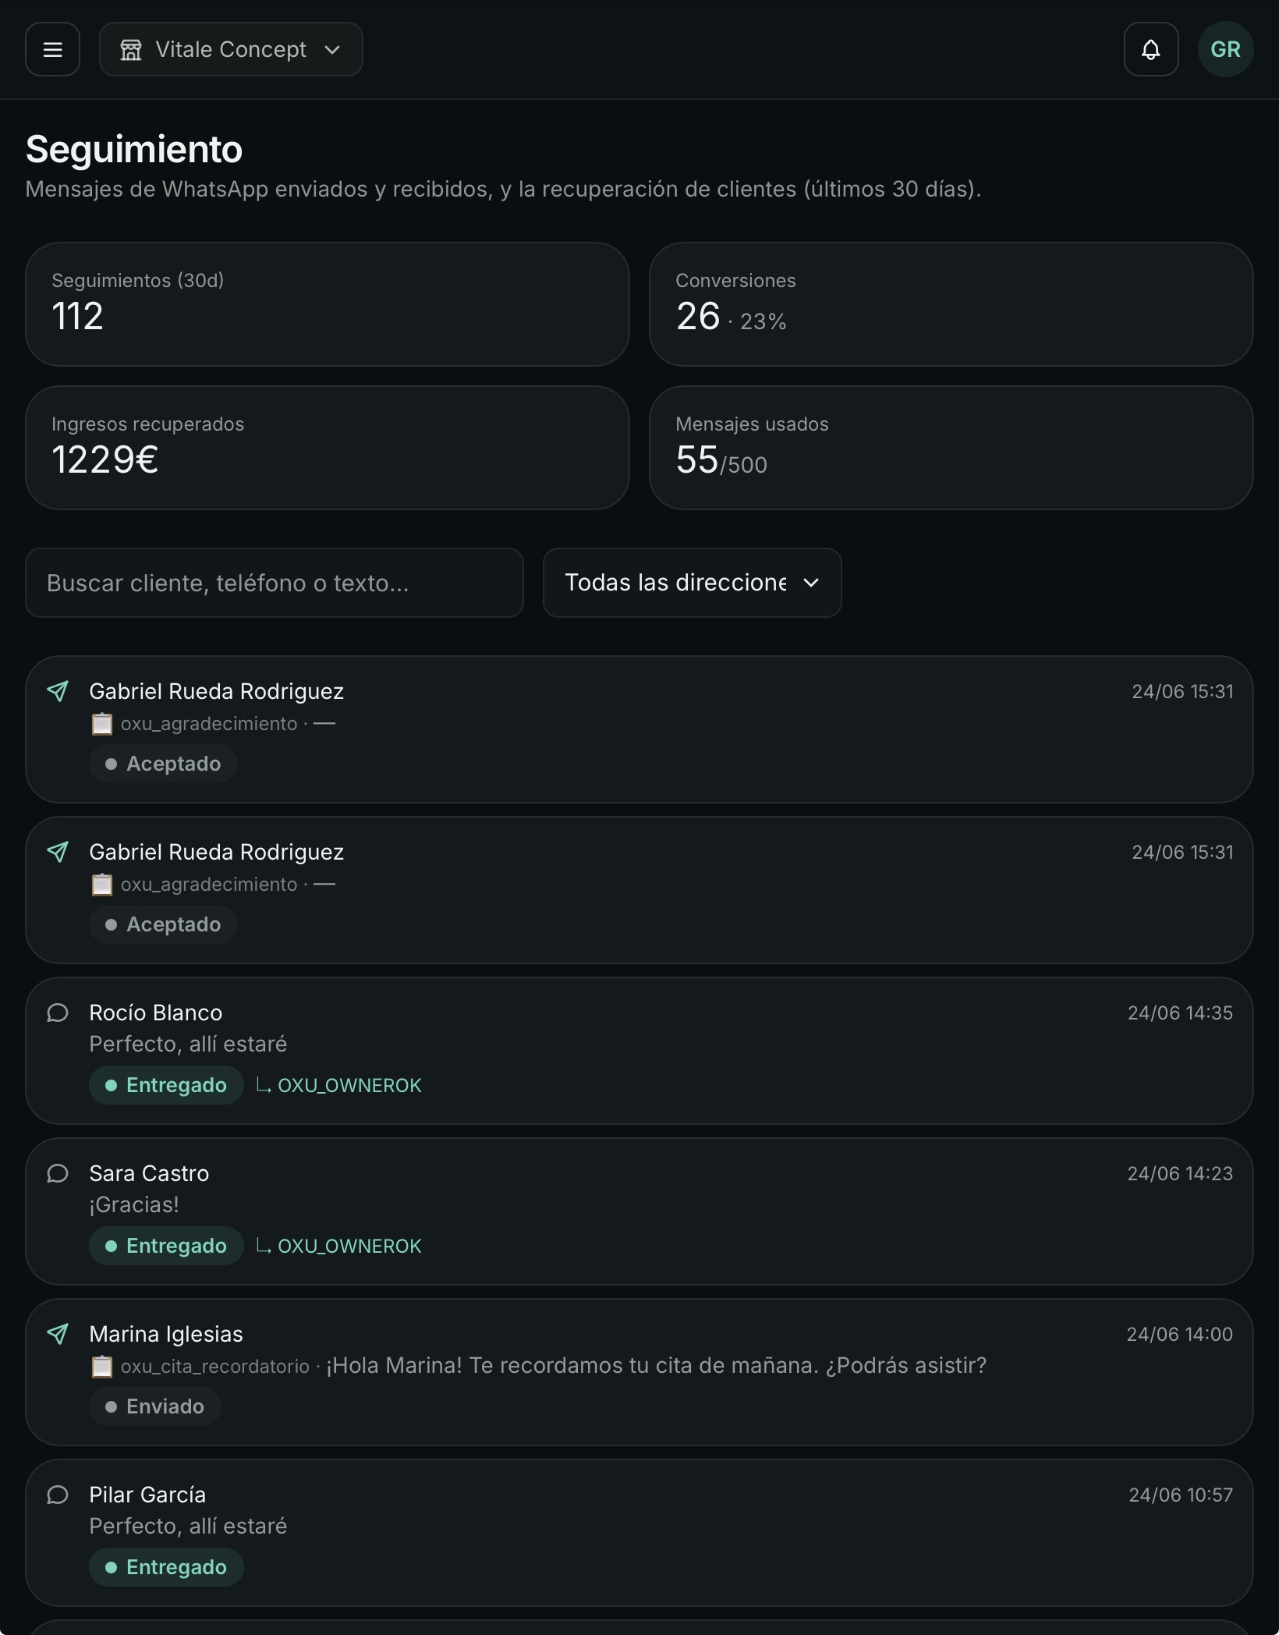Open the GR user avatar menu
Viewport: 1279px width, 1635px height.
pos(1225,49)
